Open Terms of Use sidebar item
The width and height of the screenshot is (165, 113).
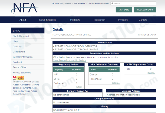tap(28, 67)
